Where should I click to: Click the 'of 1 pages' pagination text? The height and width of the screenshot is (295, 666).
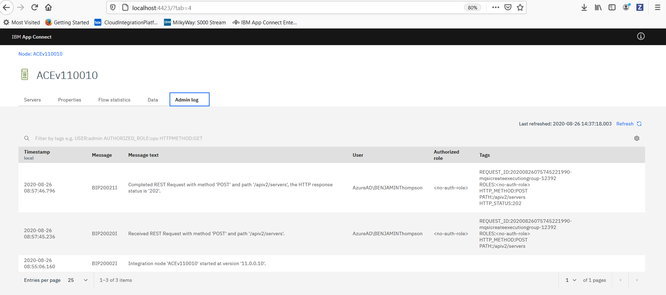(x=595, y=280)
